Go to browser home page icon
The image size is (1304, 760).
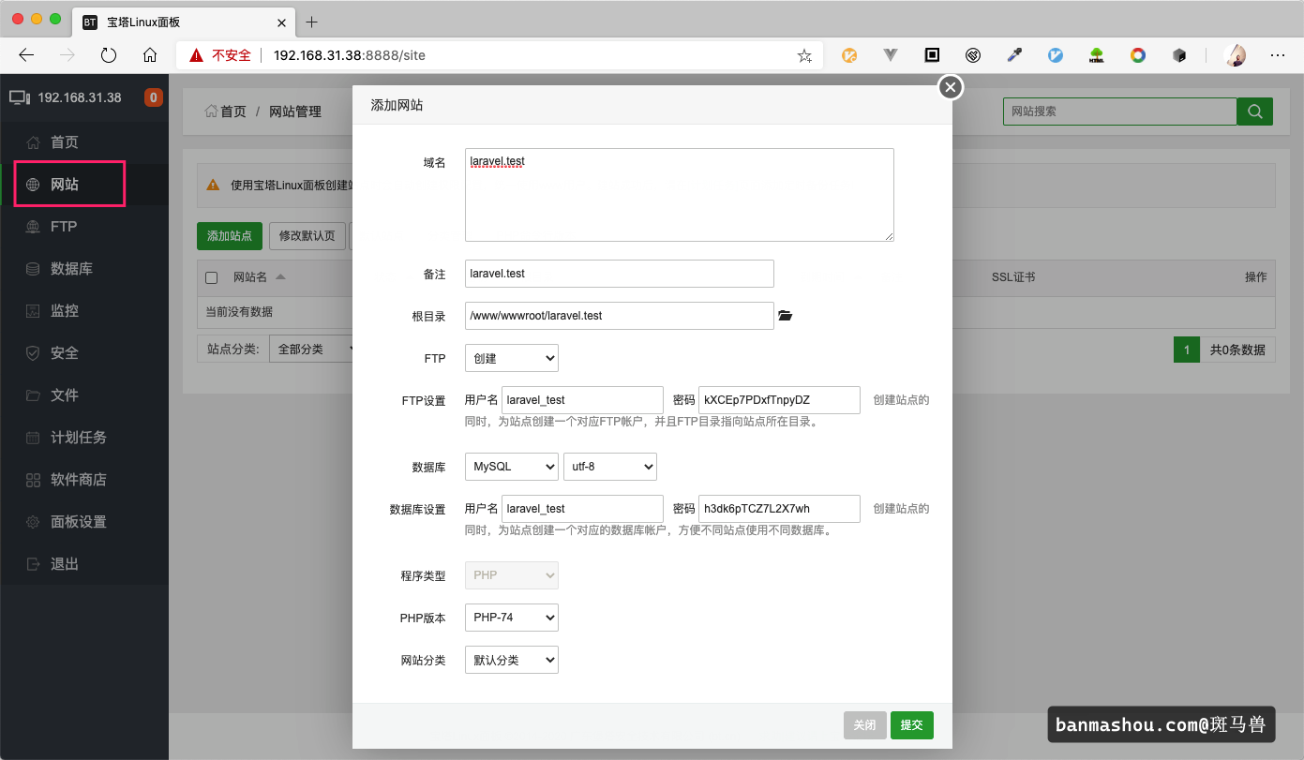[150, 55]
